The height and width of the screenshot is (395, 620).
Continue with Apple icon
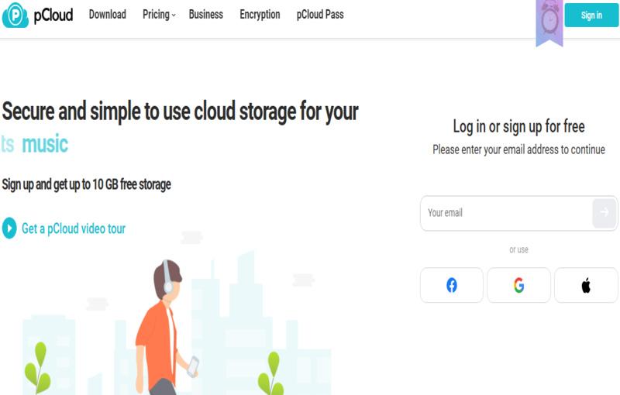click(586, 285)
